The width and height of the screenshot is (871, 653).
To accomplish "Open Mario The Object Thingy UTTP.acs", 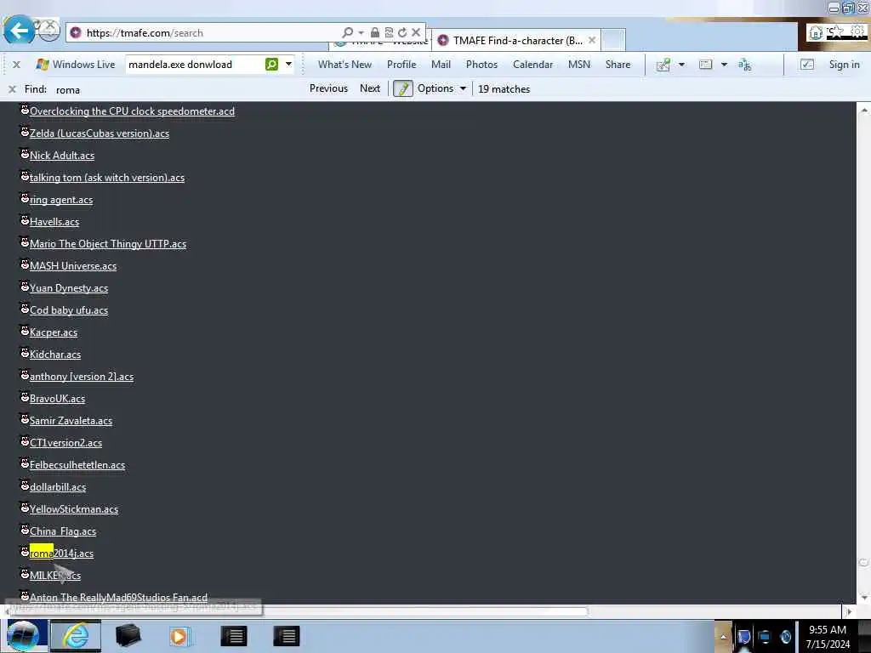I will (x=108, y=244).
